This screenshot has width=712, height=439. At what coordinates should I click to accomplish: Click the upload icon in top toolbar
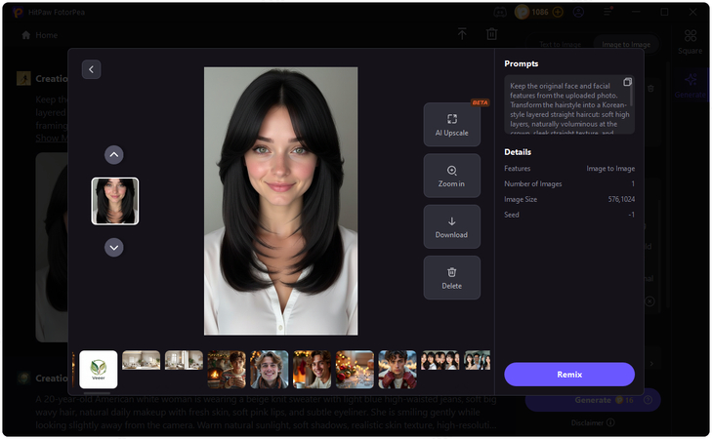coord(462,34)
